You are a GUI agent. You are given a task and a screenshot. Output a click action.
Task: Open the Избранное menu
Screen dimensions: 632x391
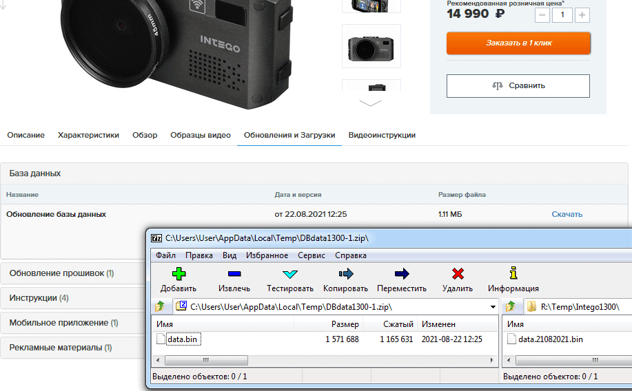click(267, 255)
